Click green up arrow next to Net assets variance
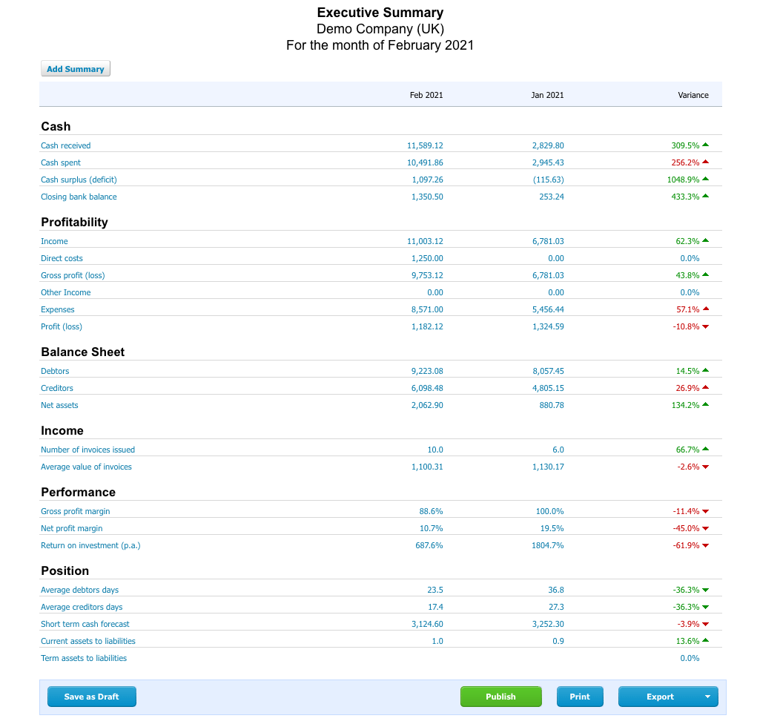The height and width of the screenshot is (727, 760). coord(705,405)
